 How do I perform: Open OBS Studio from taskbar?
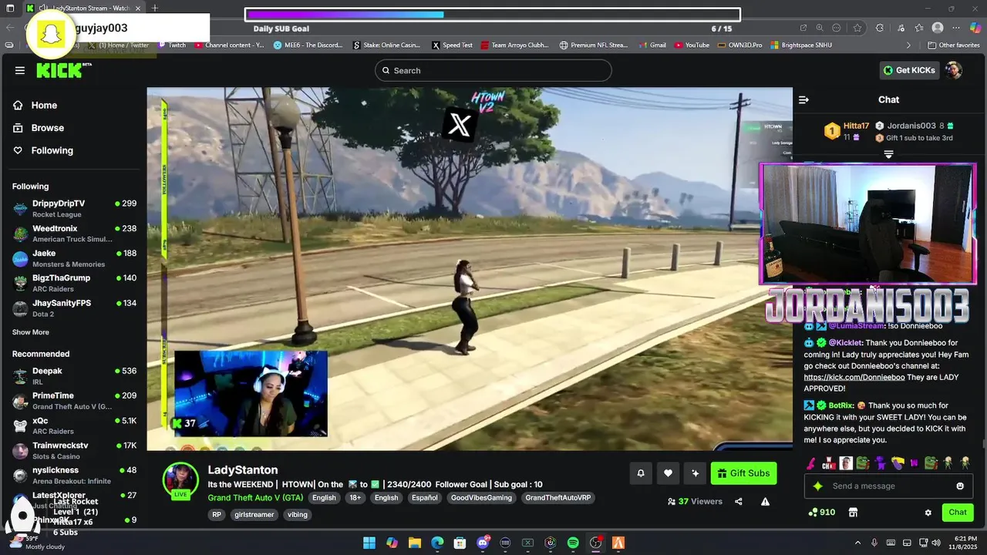coord(595,543)
